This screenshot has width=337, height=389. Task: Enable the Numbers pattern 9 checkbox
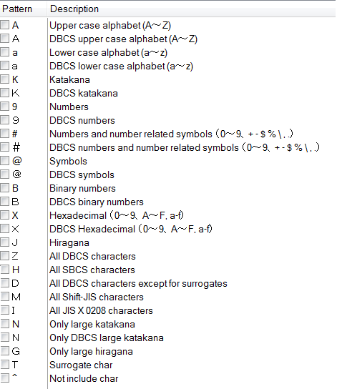(x=4, y=107)
